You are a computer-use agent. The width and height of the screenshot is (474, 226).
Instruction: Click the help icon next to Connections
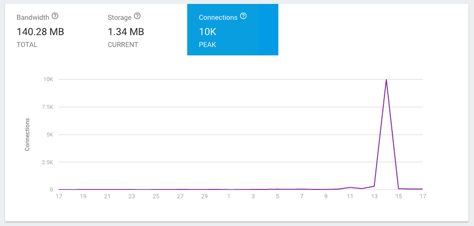point(243,16)
